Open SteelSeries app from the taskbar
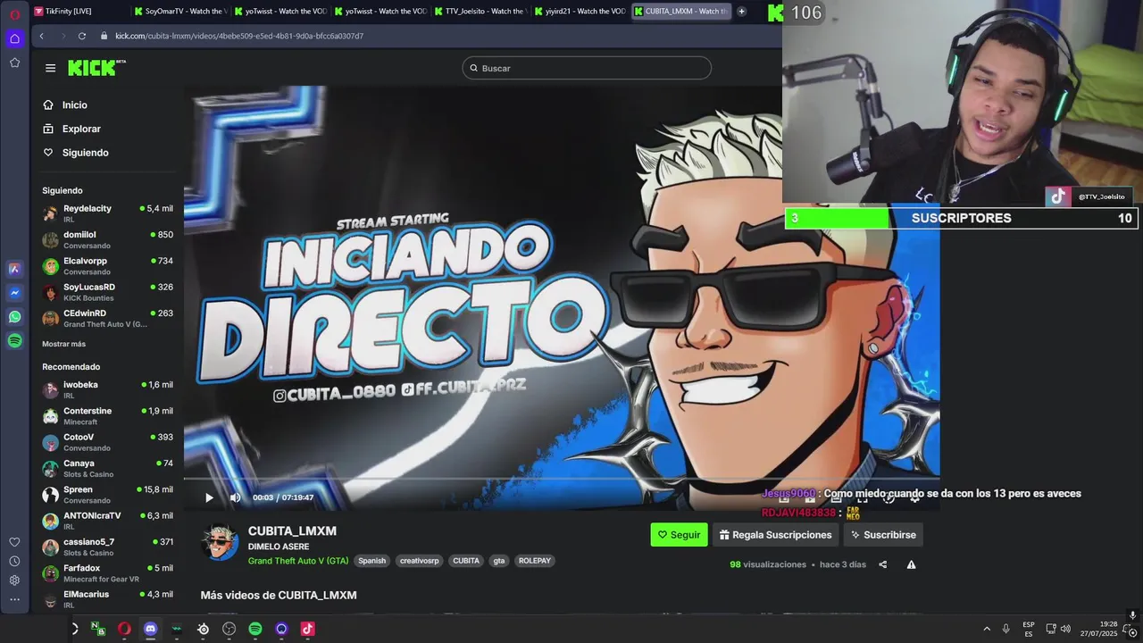The image size is (1143, 643). click(x=203, y=629)
